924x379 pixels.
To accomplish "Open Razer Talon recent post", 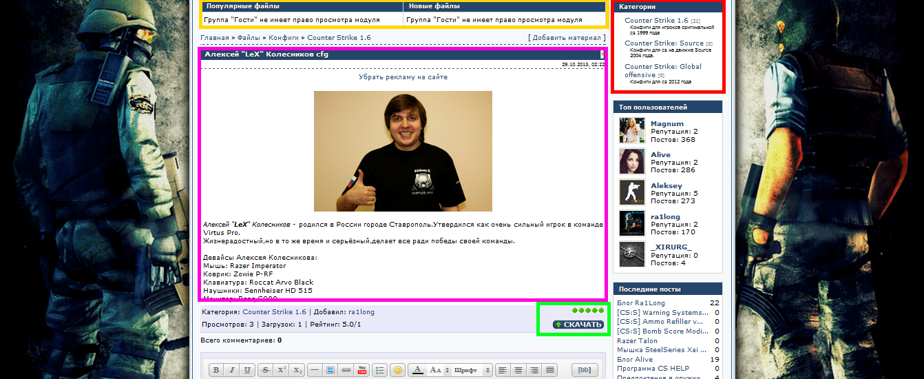I will 637,341.
